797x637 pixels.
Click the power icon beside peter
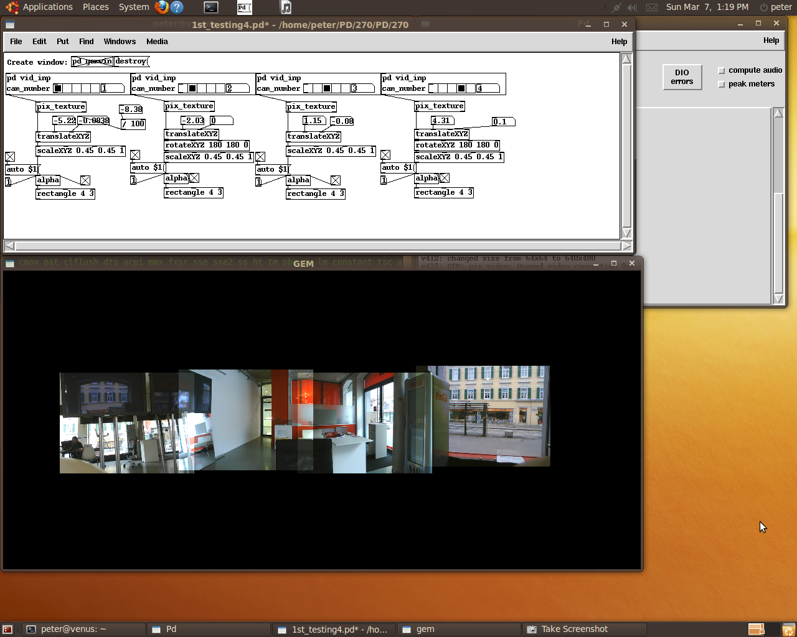[764, 7]
